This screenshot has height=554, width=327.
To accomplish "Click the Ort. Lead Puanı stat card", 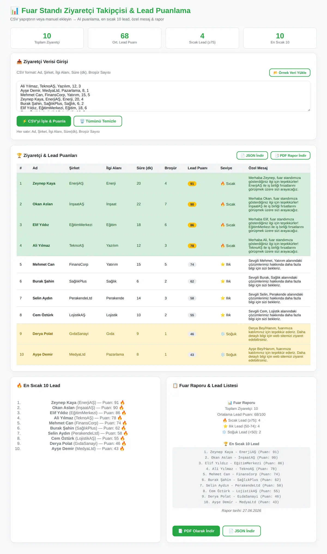I will (x=125, y=38).
